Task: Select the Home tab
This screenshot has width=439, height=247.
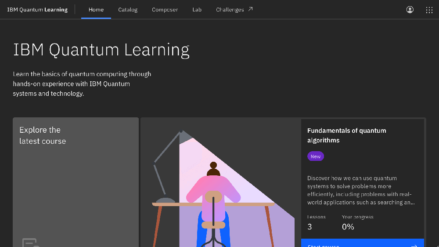Action: tap(96, 10)
